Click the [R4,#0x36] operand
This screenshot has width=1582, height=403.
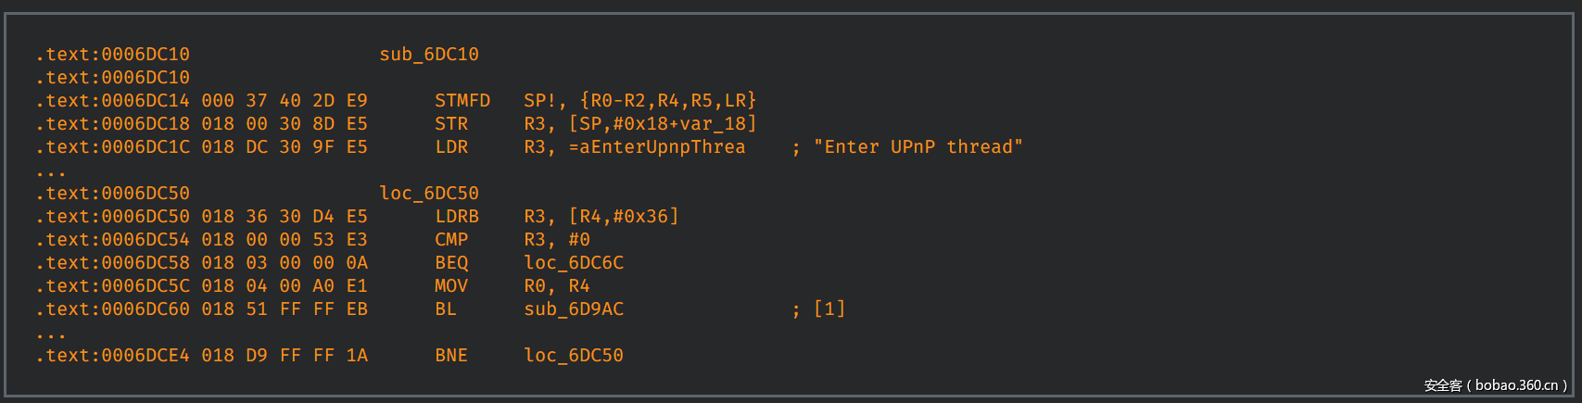click(x=624, y=217)
